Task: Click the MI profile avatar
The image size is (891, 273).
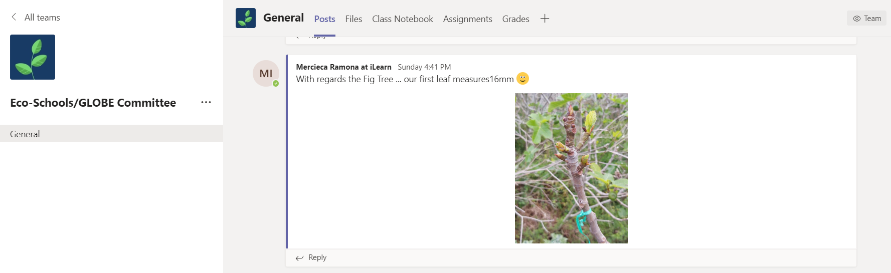Action: (x=266, y=73)
